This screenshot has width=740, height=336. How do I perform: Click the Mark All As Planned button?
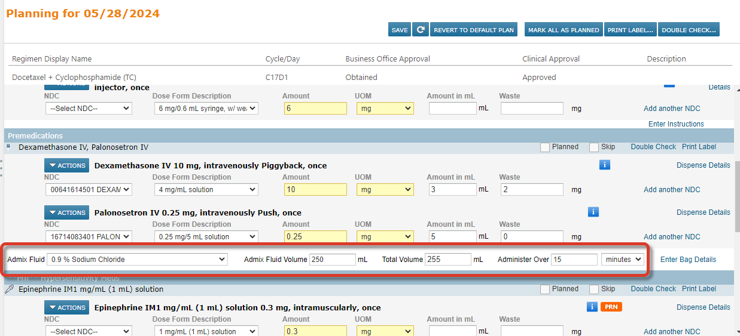click(564, 30)
